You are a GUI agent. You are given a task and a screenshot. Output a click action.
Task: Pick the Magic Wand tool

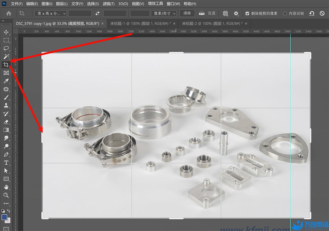pos(6,57)
